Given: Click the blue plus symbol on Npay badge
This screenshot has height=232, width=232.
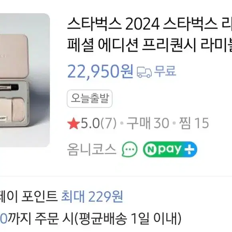Looking at the screenshot, I should tap(190, 149).
